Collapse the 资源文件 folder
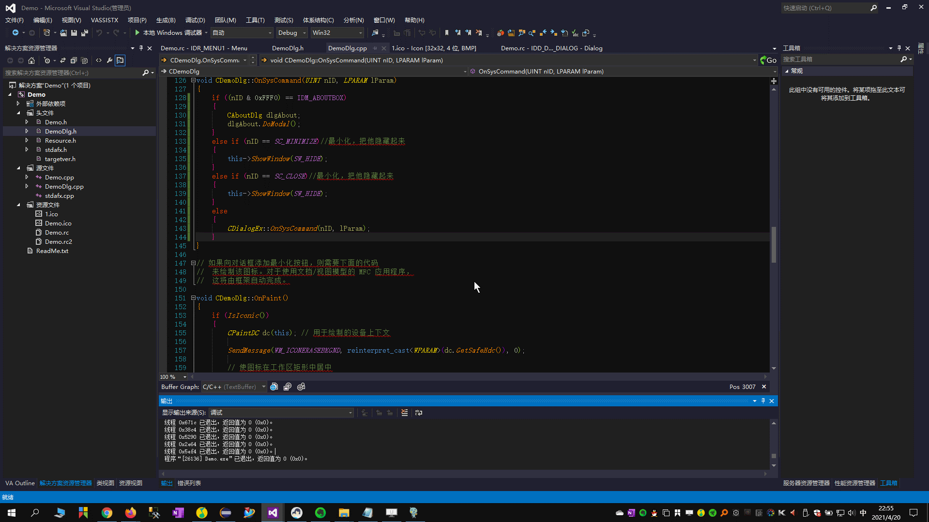929x522 pixels. coord(18,205)
